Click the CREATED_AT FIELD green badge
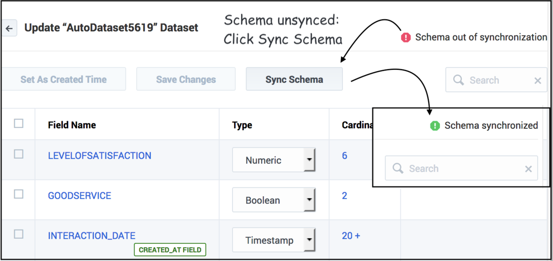This screenshot has width=553, height=261. 170,250
